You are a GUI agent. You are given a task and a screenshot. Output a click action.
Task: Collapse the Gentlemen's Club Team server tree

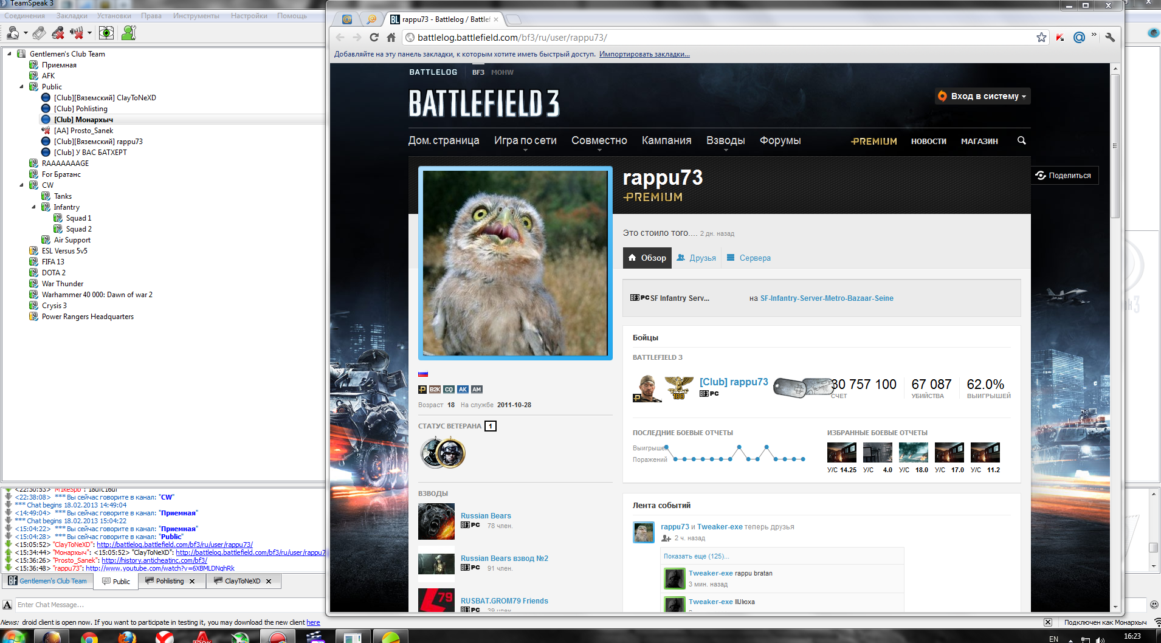9,53
